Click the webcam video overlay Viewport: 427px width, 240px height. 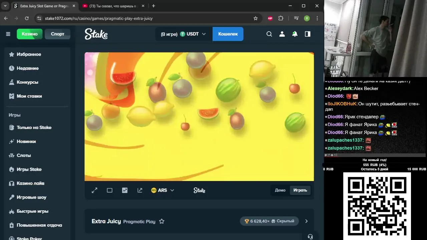(x=376, y=39)
